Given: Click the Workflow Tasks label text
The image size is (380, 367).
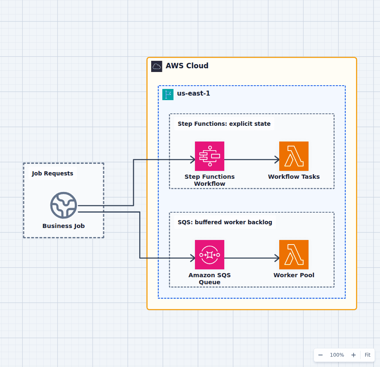Looking at the screenshot, I should coord(294,177).
